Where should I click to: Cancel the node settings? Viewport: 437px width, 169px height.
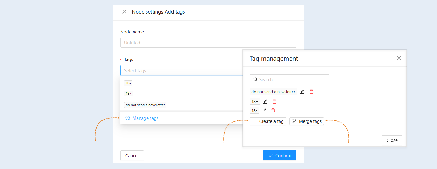point(132,155)
